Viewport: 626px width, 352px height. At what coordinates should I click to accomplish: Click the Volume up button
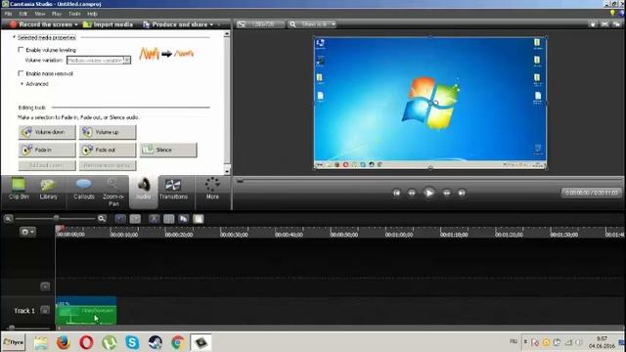point(108,132)
